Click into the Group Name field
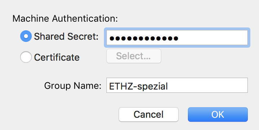The width and height of the screenshot is (259, 130). coord(177,85)
